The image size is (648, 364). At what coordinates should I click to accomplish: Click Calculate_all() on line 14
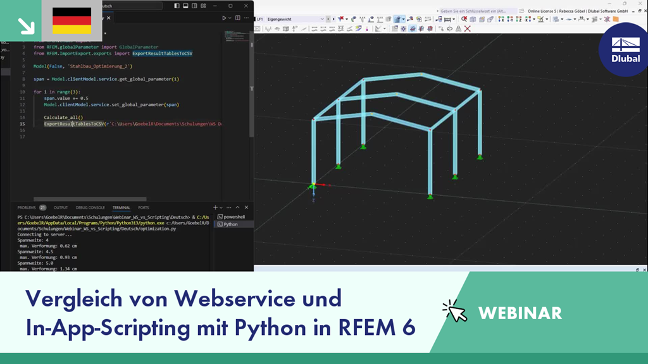point(63,117)
